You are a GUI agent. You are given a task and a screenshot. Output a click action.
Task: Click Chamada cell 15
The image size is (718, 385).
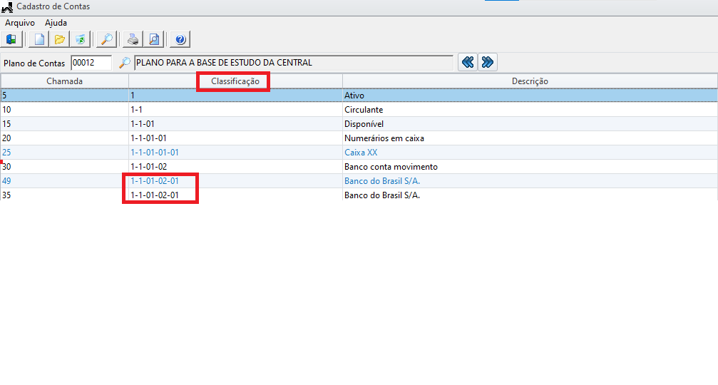pyautogui.click(x=65, y=123)
